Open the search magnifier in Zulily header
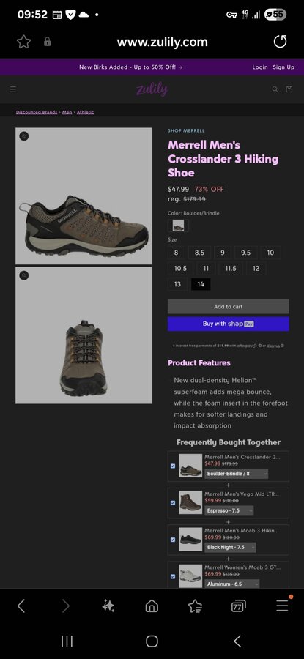Image resolution: width=304 pixels, height=659 pixels. (275, 89)
